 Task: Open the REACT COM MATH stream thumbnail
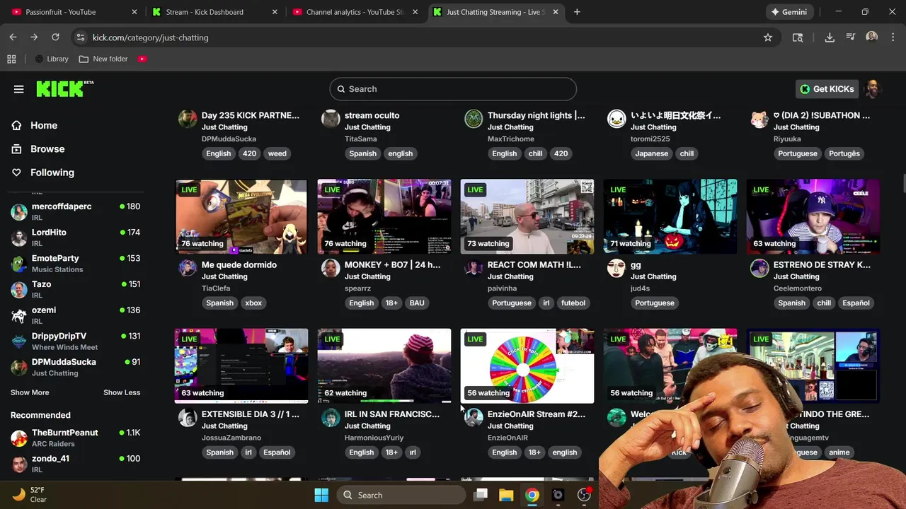tap(527, 216)
